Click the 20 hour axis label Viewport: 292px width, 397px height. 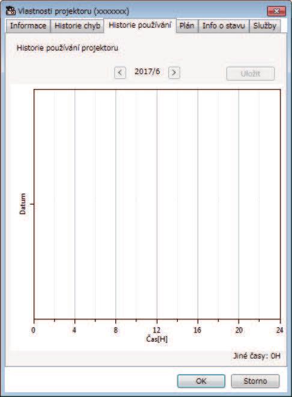coord(239,330)
